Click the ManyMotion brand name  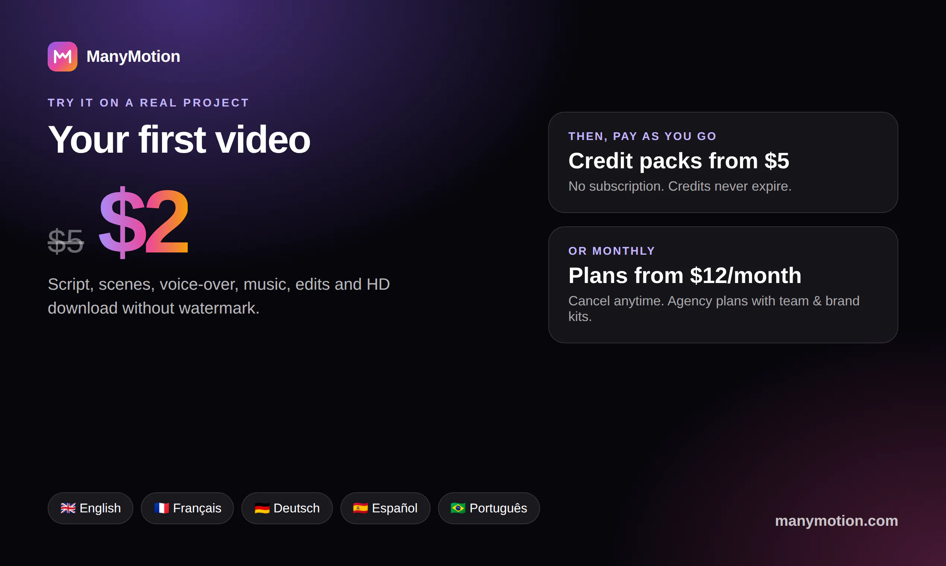coord(133,57)
